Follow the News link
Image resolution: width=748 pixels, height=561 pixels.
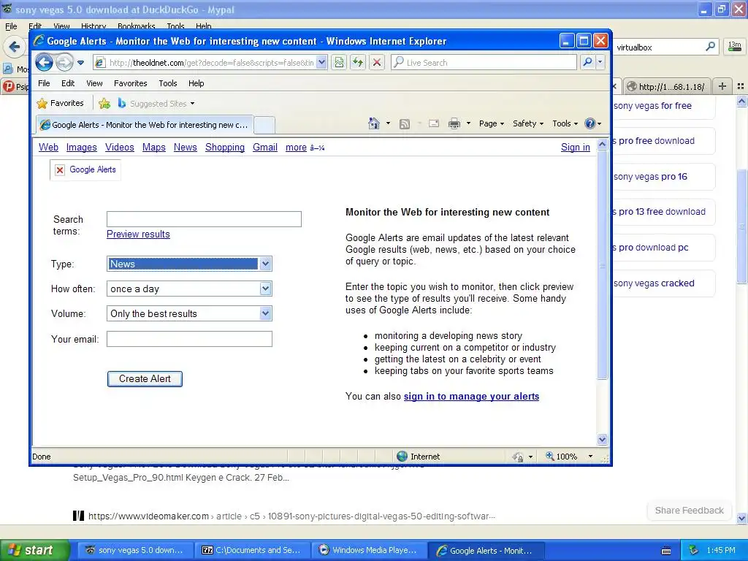[186, 148]
